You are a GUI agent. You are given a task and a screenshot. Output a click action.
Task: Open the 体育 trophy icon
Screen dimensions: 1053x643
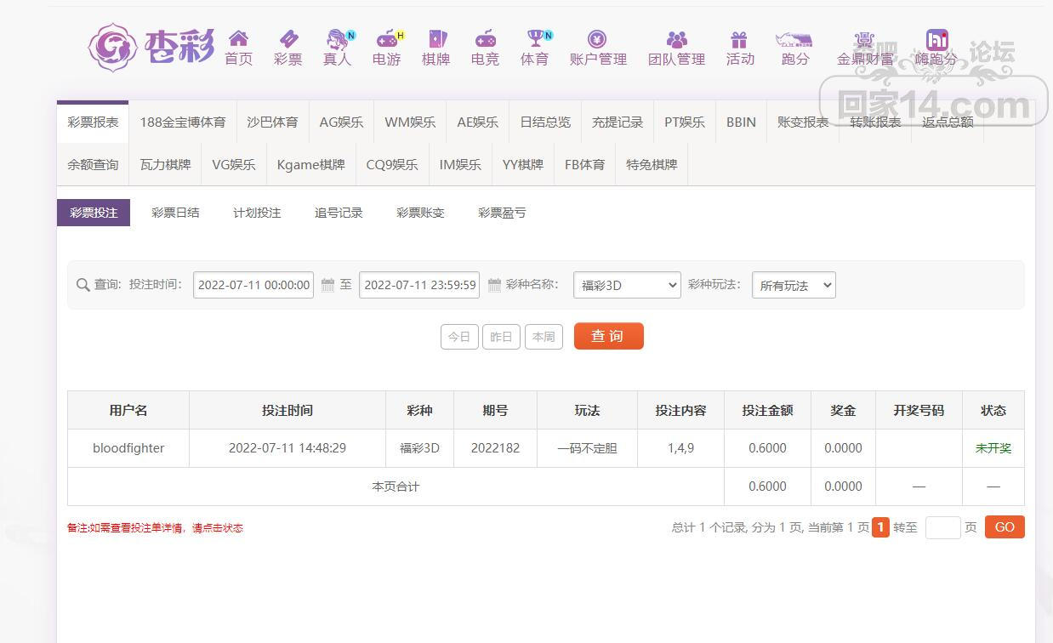pos(535,39)
